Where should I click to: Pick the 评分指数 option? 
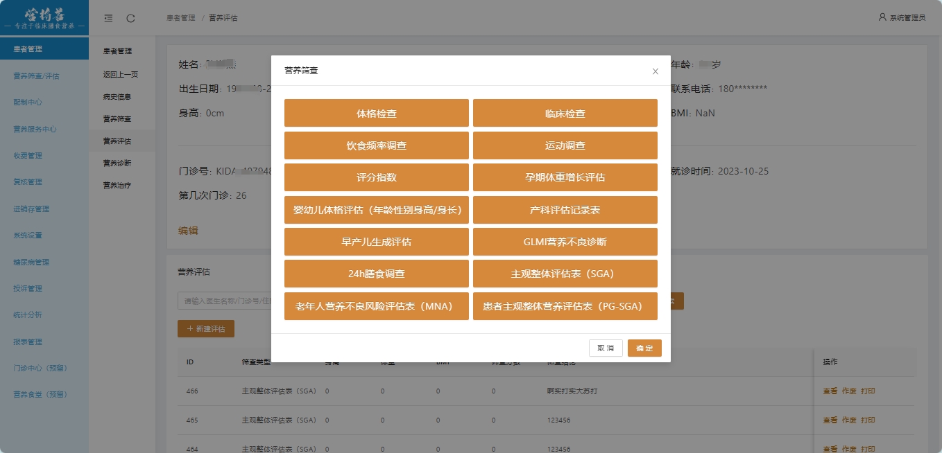coord(377,177)
